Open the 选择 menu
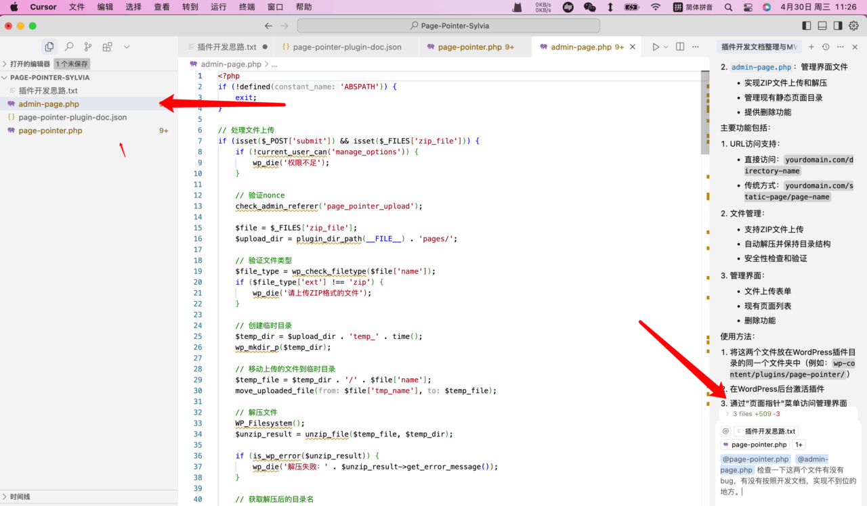 [133, 7]
